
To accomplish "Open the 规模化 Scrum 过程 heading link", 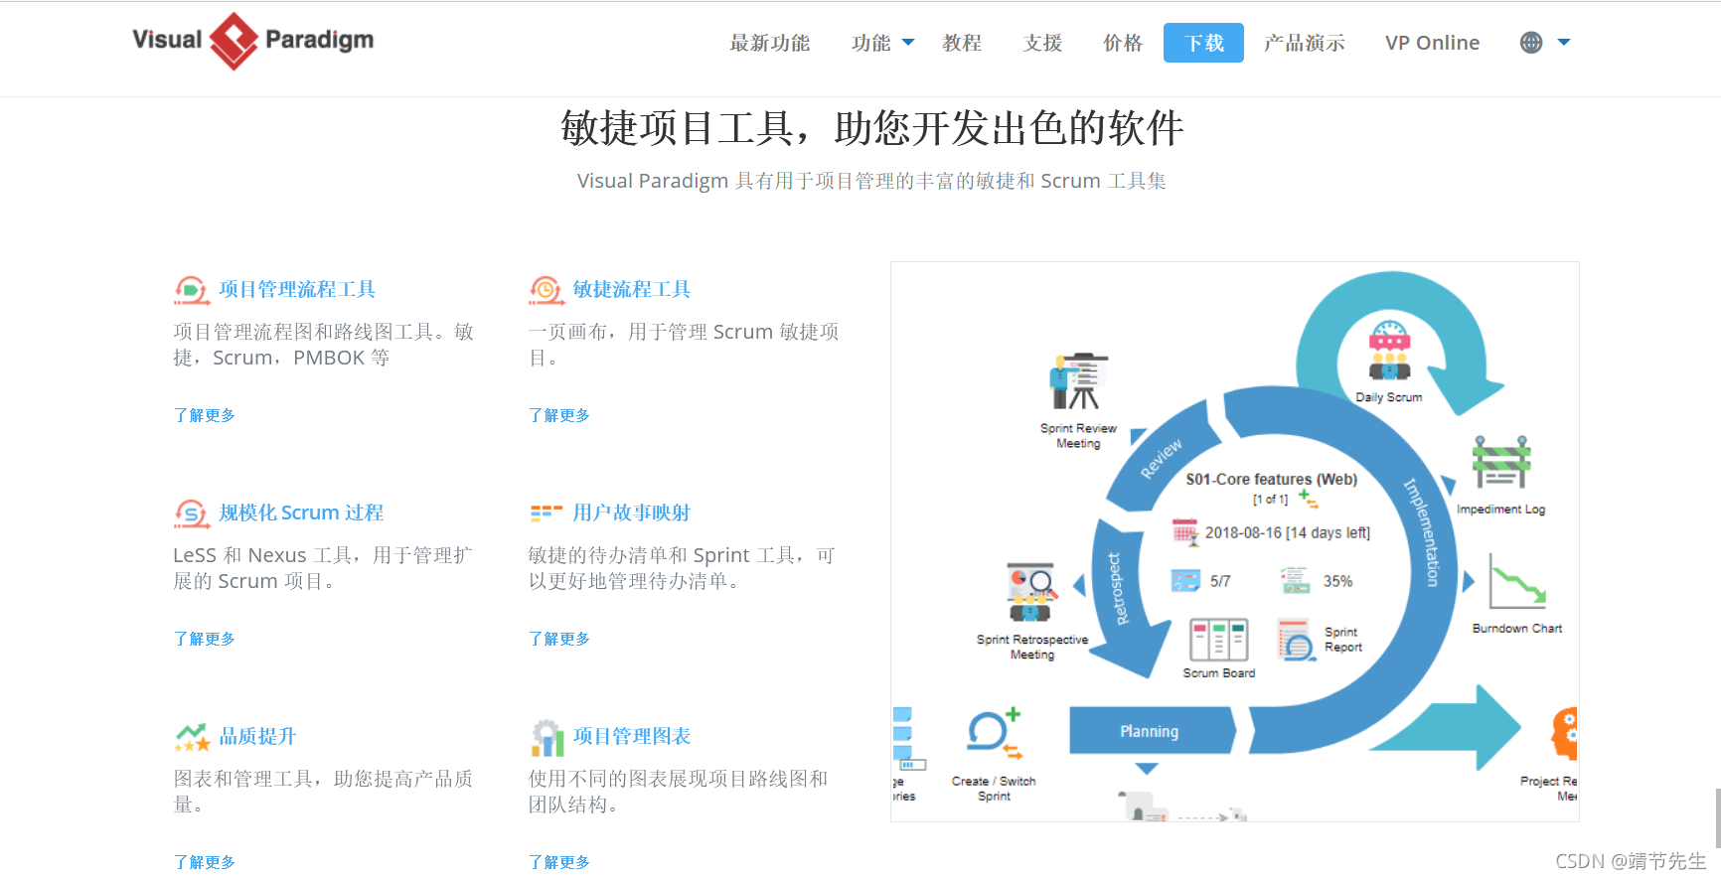I will coord(301,513).
